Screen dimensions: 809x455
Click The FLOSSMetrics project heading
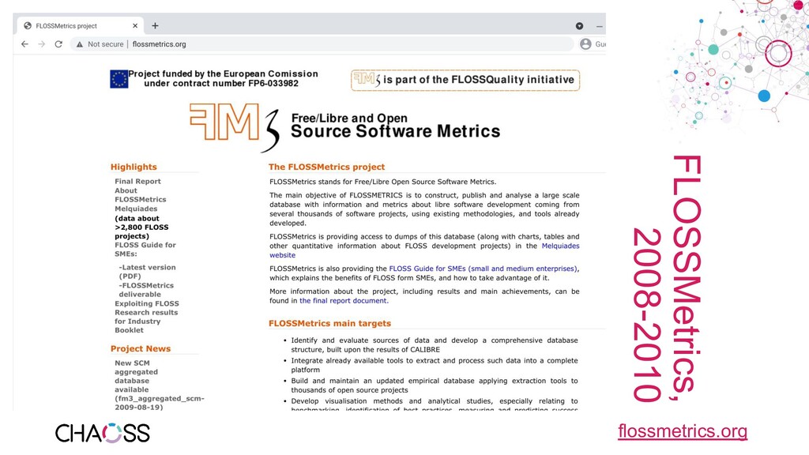[326, 167]
